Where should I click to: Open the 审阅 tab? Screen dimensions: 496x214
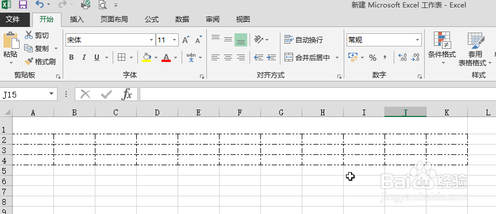[x=213, y=20]
